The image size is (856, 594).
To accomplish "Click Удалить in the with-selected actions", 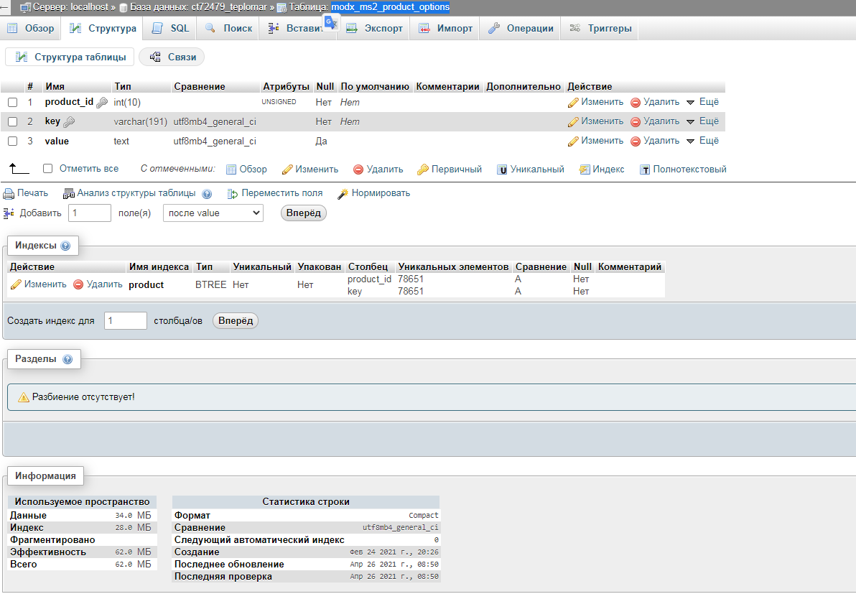I will [x=378, y=170].
